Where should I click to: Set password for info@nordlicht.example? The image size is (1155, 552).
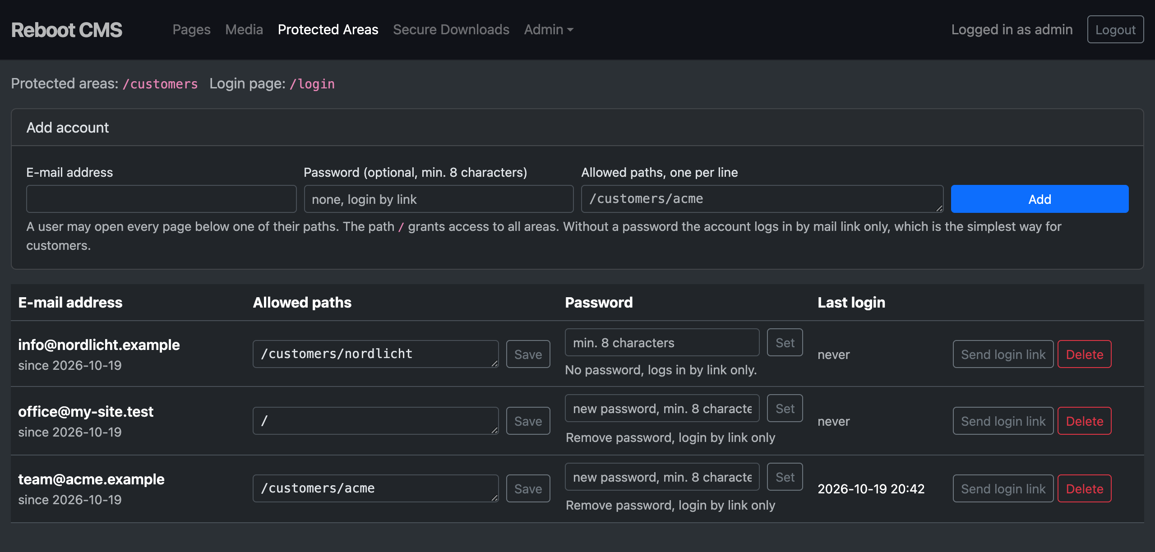785,343
